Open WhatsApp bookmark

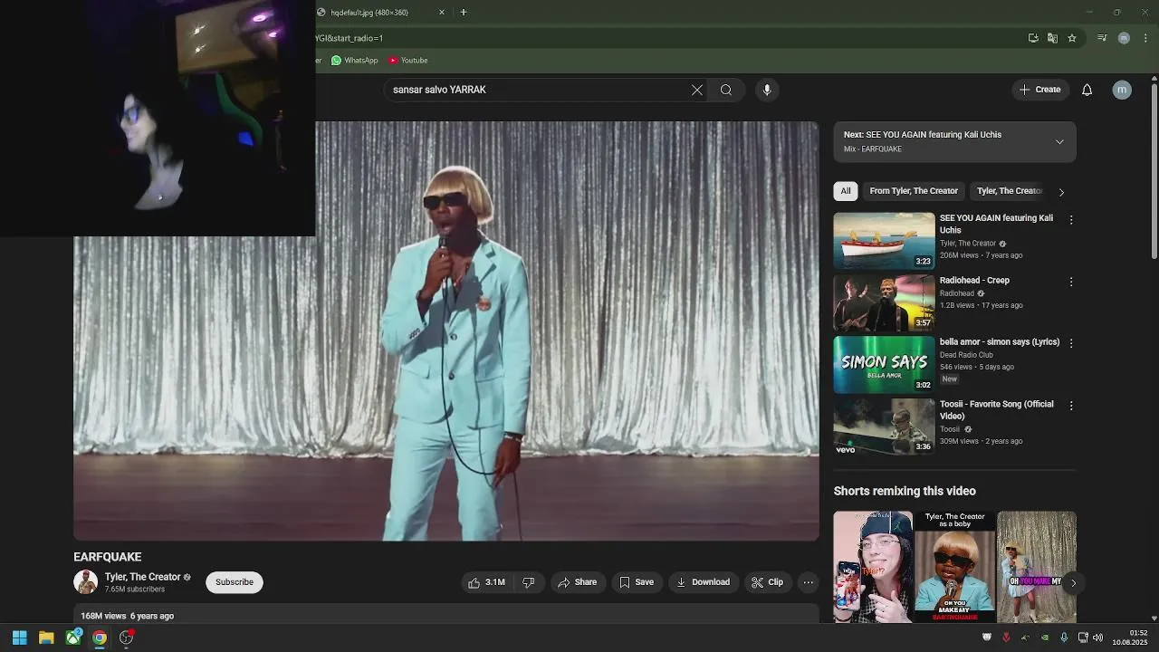pyautogui.click(x=355, y=61)
